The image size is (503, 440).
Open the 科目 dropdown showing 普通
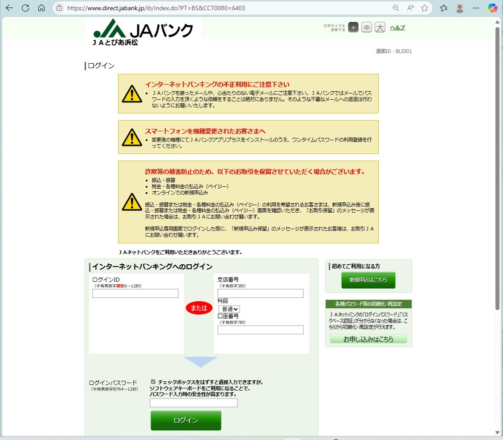tap(229, 309)
